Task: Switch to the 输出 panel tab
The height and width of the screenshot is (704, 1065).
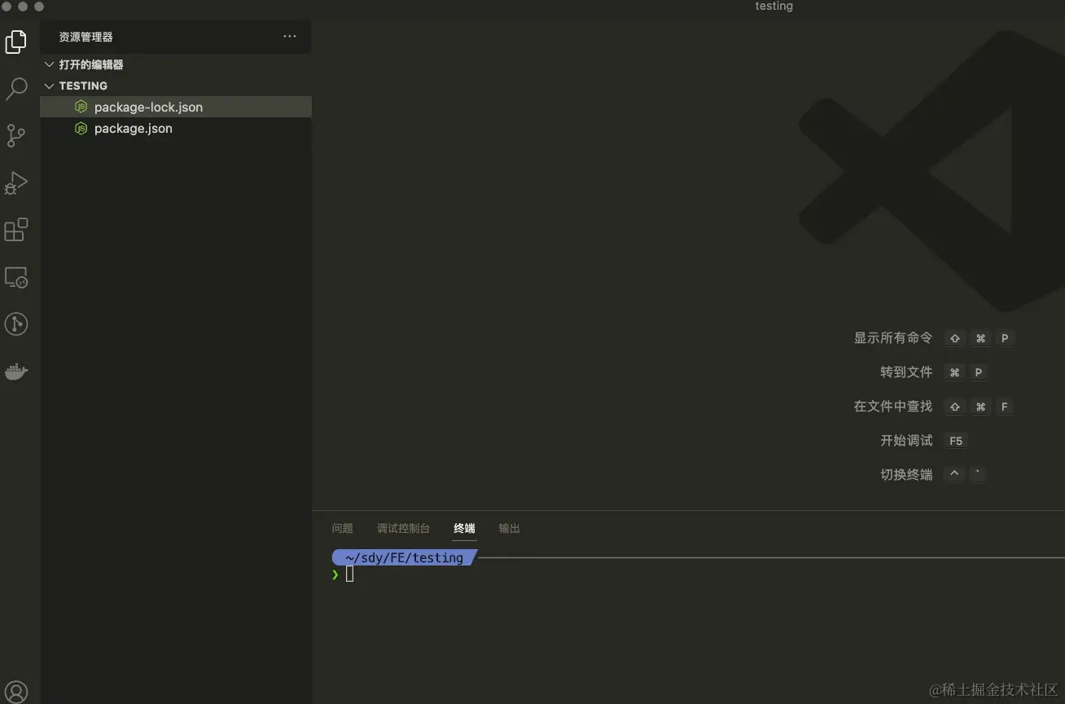Action: (509, 528)
